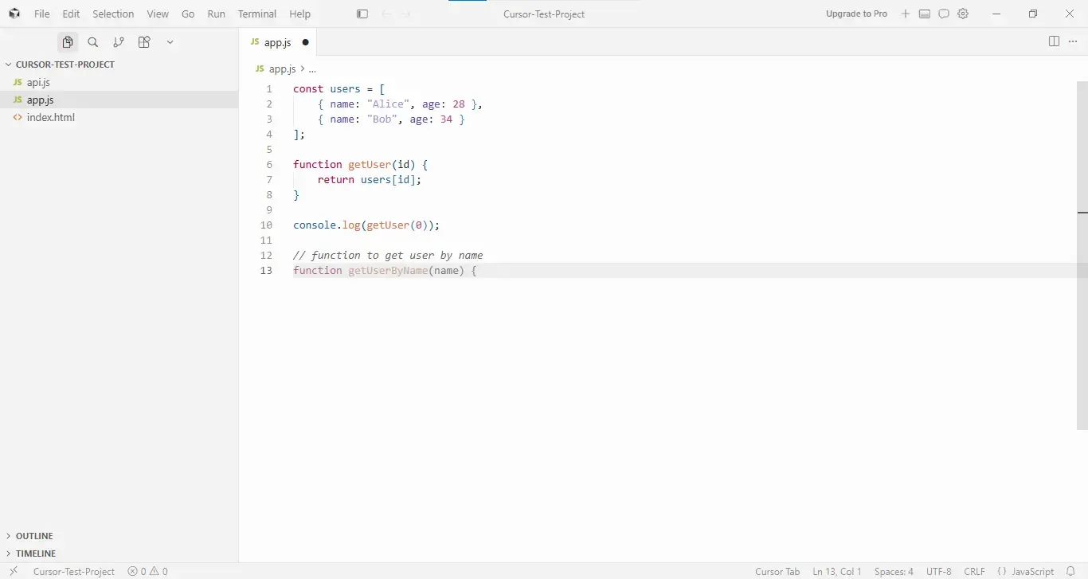Open remote window icon in status bar
The width and height of the screenshot is (1088, 579).
tap(14, 571)
